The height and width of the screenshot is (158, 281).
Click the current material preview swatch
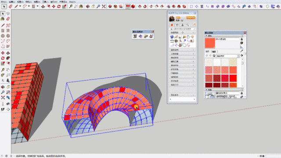tap(210, 43)
